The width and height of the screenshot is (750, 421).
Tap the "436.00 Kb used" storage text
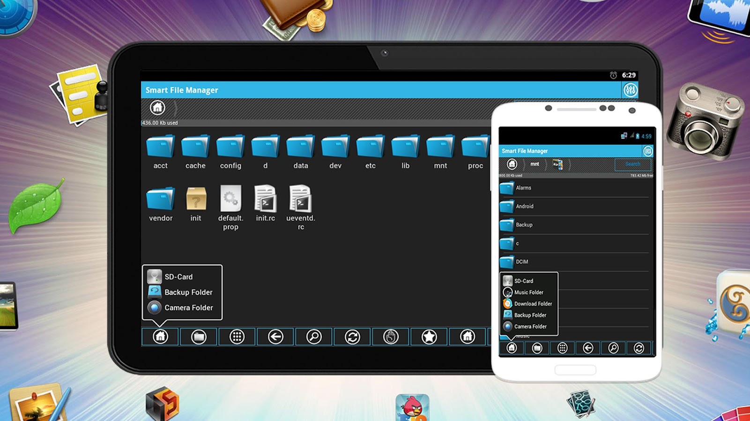[160, 123]
